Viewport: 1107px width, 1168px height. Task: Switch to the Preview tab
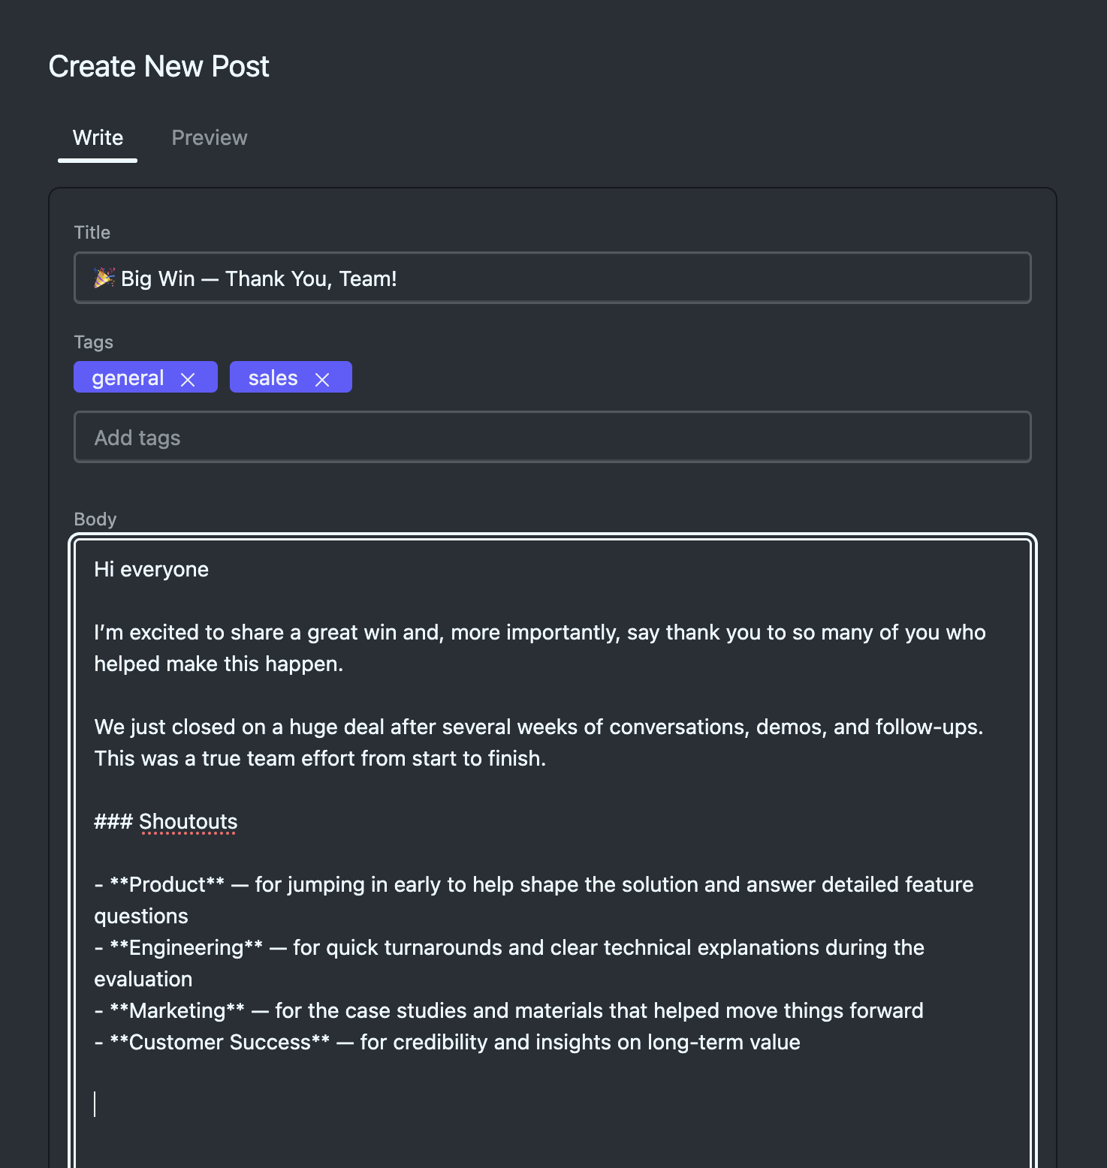tap(209, 138)
